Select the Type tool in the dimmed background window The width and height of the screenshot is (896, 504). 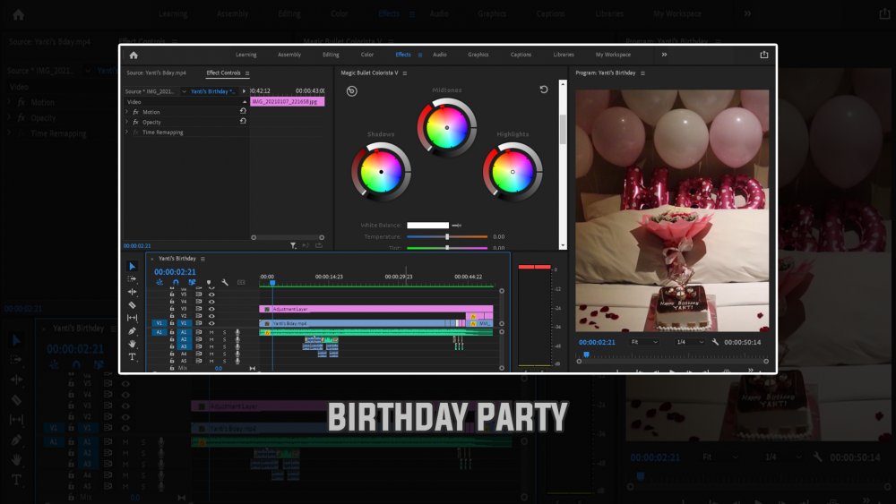coord(16,480)
